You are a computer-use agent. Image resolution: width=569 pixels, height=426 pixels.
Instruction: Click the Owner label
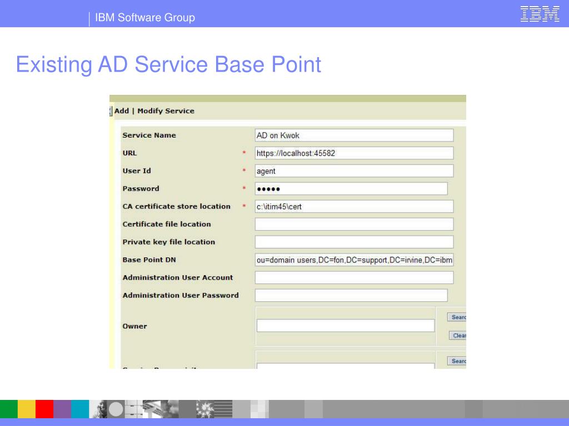(x=134, y=326)
